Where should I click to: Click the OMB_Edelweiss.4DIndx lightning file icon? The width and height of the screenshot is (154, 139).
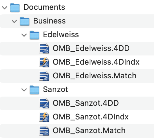click(44, 62)
